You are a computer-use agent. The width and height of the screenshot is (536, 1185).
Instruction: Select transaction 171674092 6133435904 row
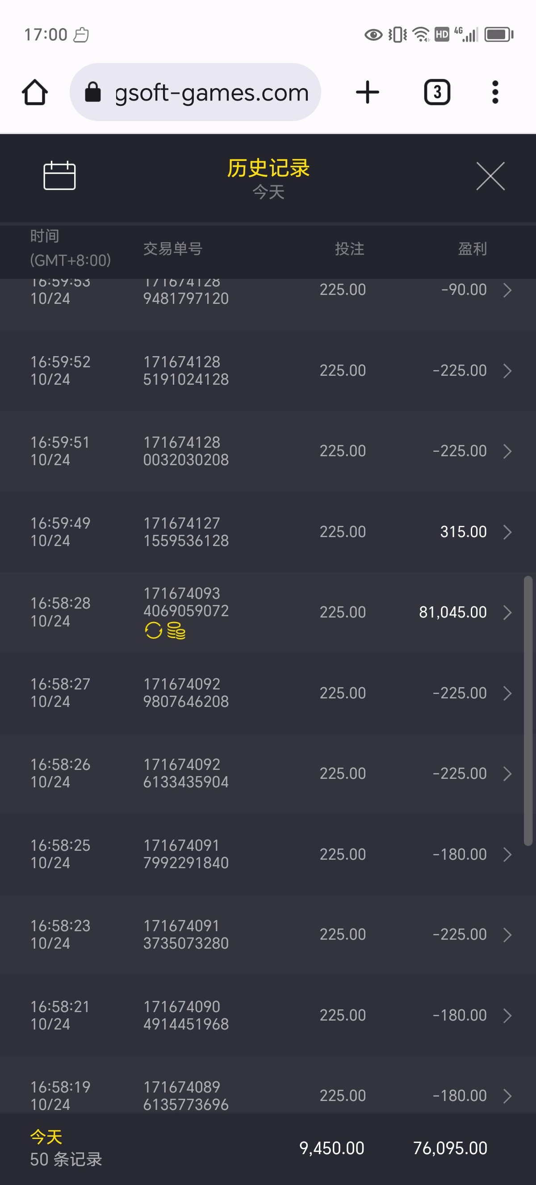tap(186, 773)
